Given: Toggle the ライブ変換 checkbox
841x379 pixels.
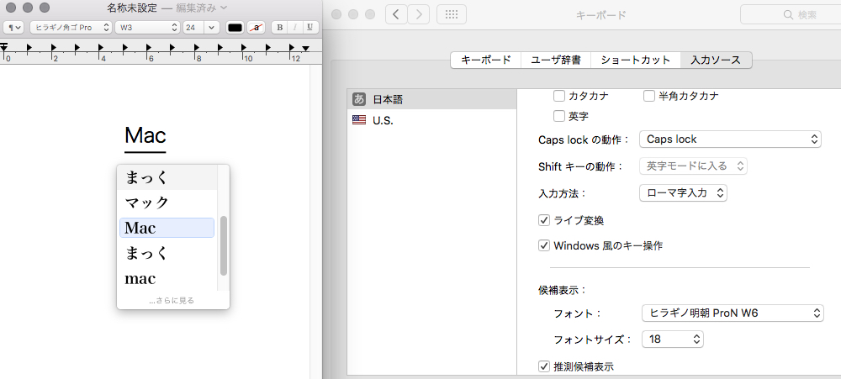Looking at the screenshot, I should click(544, 220).
